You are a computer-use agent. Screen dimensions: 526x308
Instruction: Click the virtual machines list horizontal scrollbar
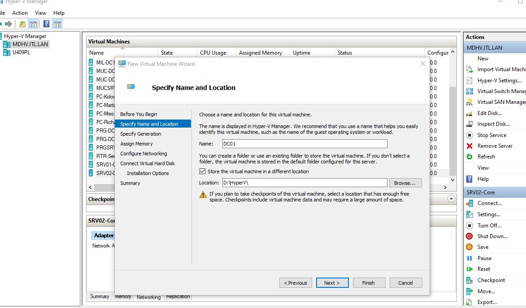point(269,187)
